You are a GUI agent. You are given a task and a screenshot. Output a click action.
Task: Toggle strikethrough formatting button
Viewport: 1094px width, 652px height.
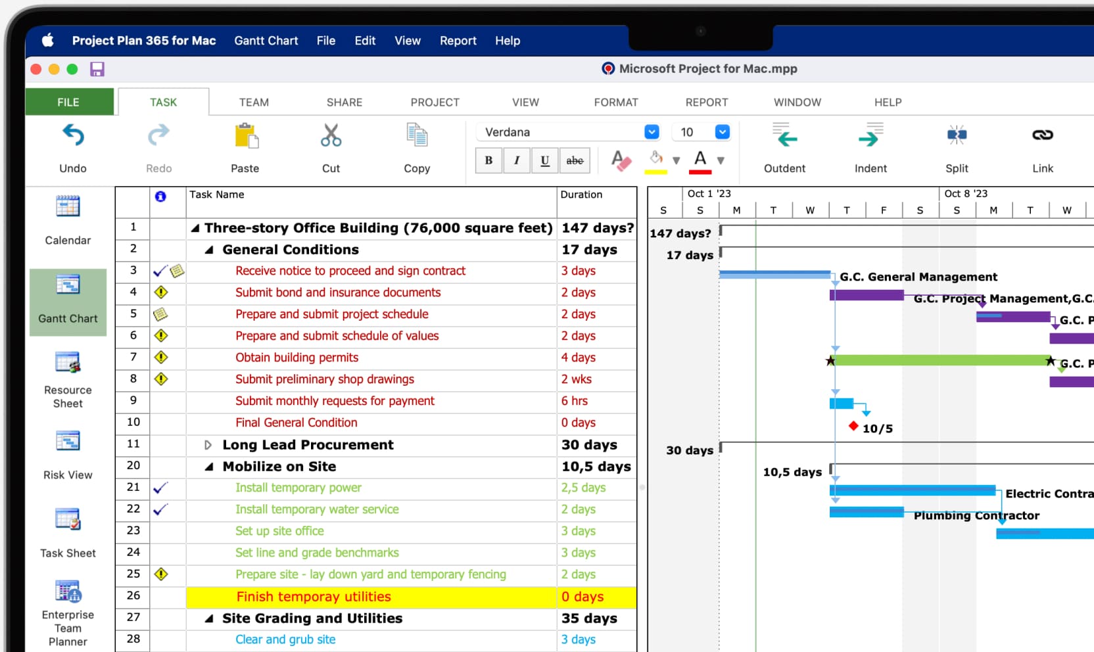pyautogui.click(x=575, y=160)
